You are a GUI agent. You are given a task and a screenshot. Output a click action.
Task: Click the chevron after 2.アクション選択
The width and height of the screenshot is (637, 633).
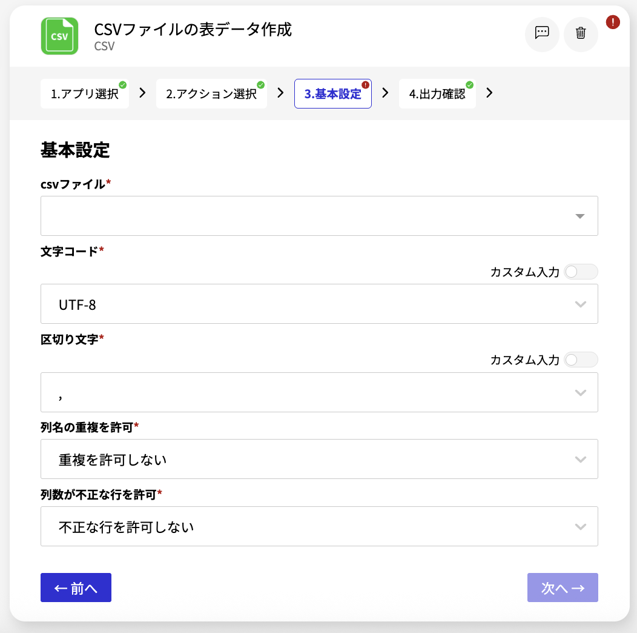click(280, 93)
